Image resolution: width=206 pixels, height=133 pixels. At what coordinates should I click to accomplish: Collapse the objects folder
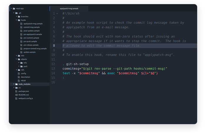[x=16, y=59]
